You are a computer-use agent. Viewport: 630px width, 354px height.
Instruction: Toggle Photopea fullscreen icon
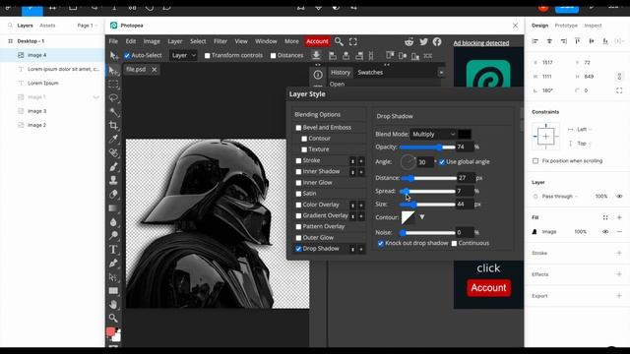[352, 41]
